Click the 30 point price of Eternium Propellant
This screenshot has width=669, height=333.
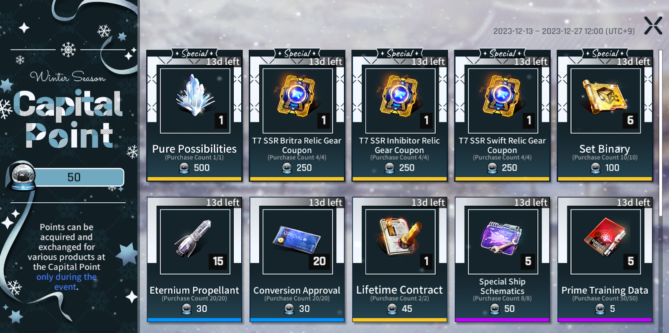[x=194, y=309]
